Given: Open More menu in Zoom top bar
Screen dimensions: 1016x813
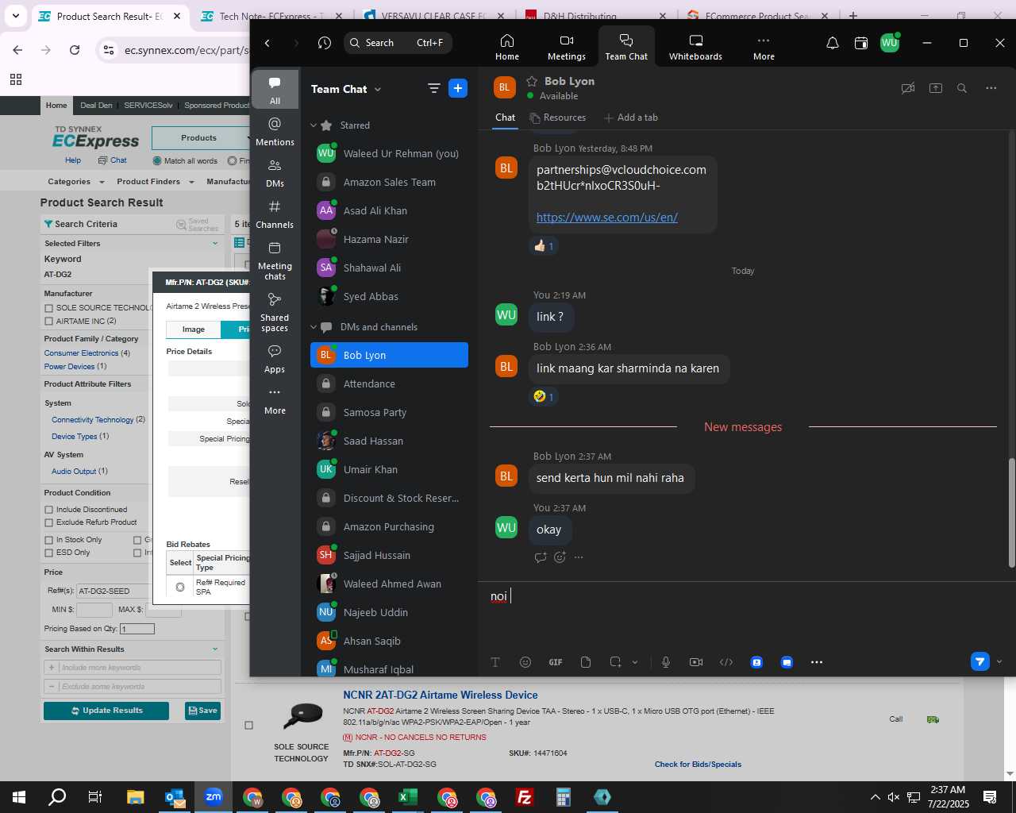Looking at the screenshot, I should click(x=764, y=47).
